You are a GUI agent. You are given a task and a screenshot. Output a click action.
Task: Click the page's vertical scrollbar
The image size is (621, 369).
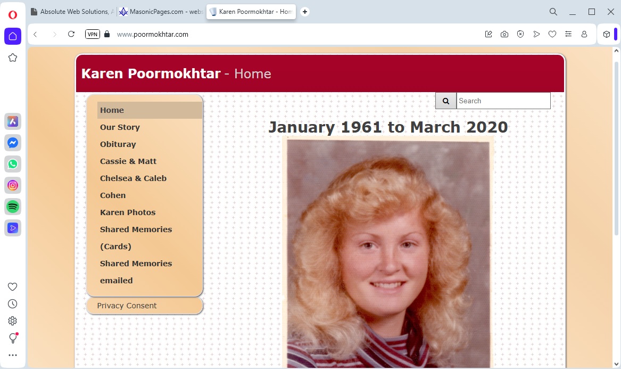coord(617,144)
